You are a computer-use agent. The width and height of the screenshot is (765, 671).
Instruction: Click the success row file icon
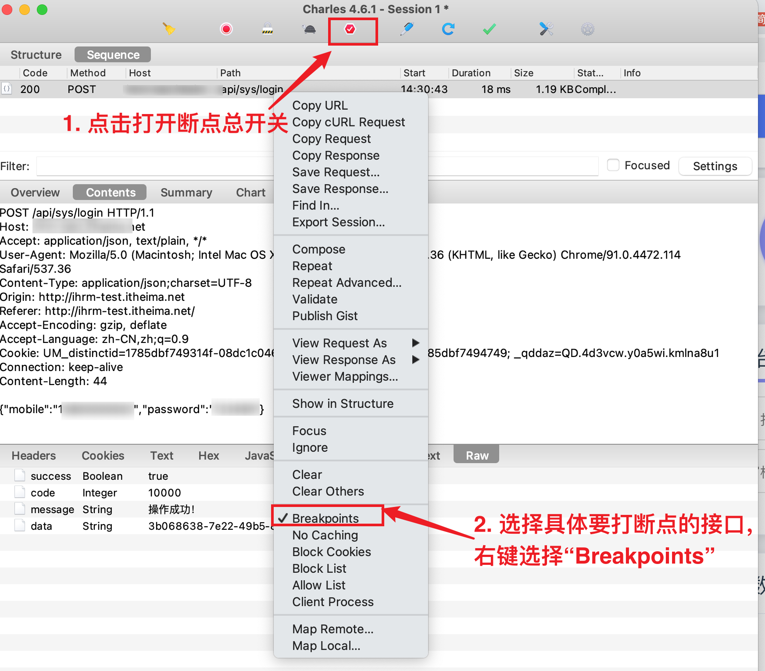click(x=20, y=475)
